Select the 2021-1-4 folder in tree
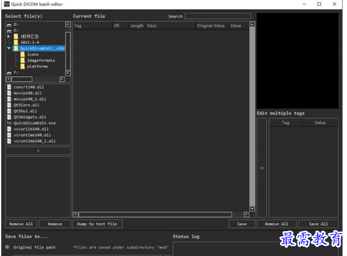 click(x=29, y=42)
